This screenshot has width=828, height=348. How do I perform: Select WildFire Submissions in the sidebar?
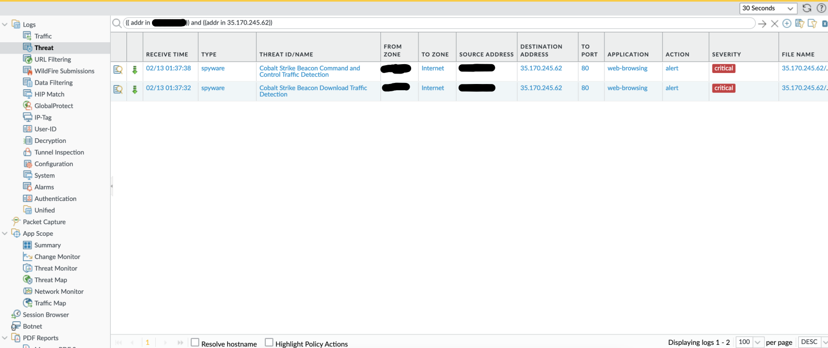[64, 71]
